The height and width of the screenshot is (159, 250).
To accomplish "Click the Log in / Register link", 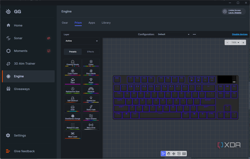I will coord(235,13).
